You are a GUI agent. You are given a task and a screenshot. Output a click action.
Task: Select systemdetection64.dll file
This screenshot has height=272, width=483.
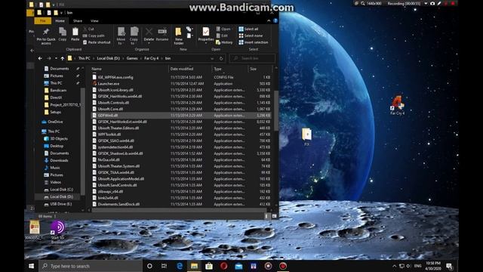click(115, 147)
